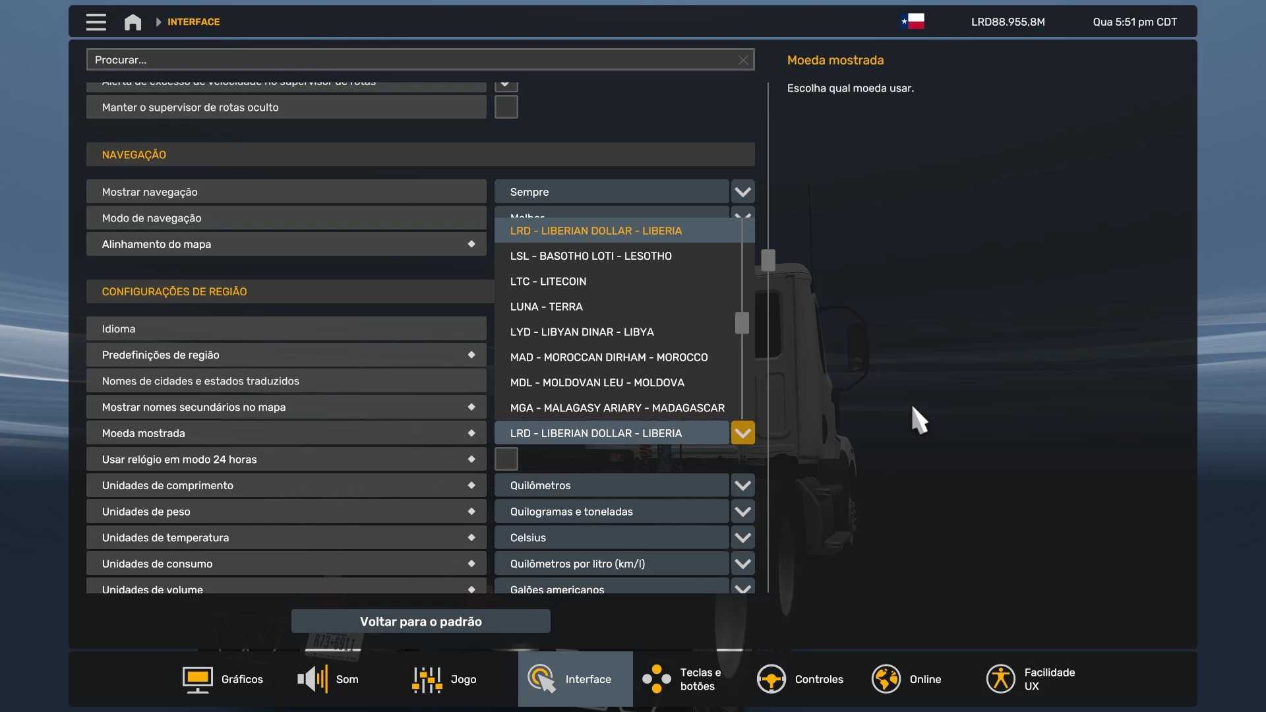The width and height of the screenshot is (1266, 712).
Task: Select MAD - MOROCCAN DIRHAM option
Action: (609, 357)
